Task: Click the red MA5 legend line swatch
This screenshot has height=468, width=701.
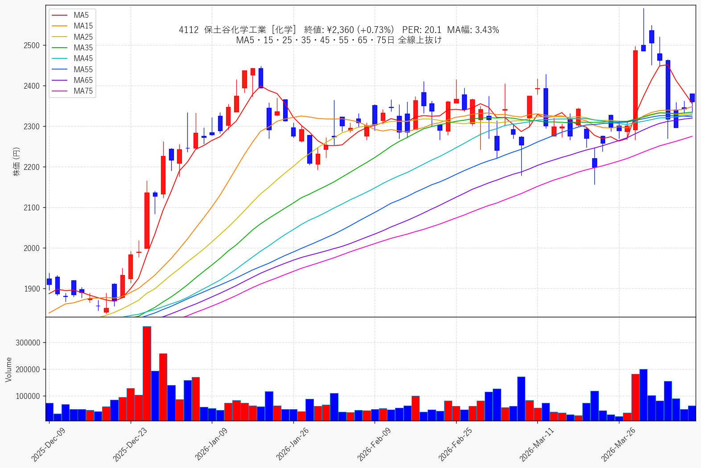Action: (x=60, y=15)
